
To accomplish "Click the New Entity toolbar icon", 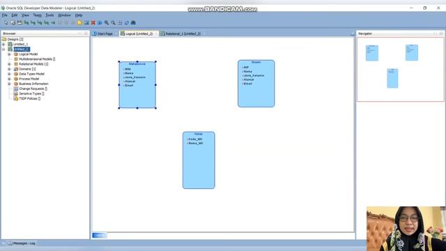I will tap(13, 23).
